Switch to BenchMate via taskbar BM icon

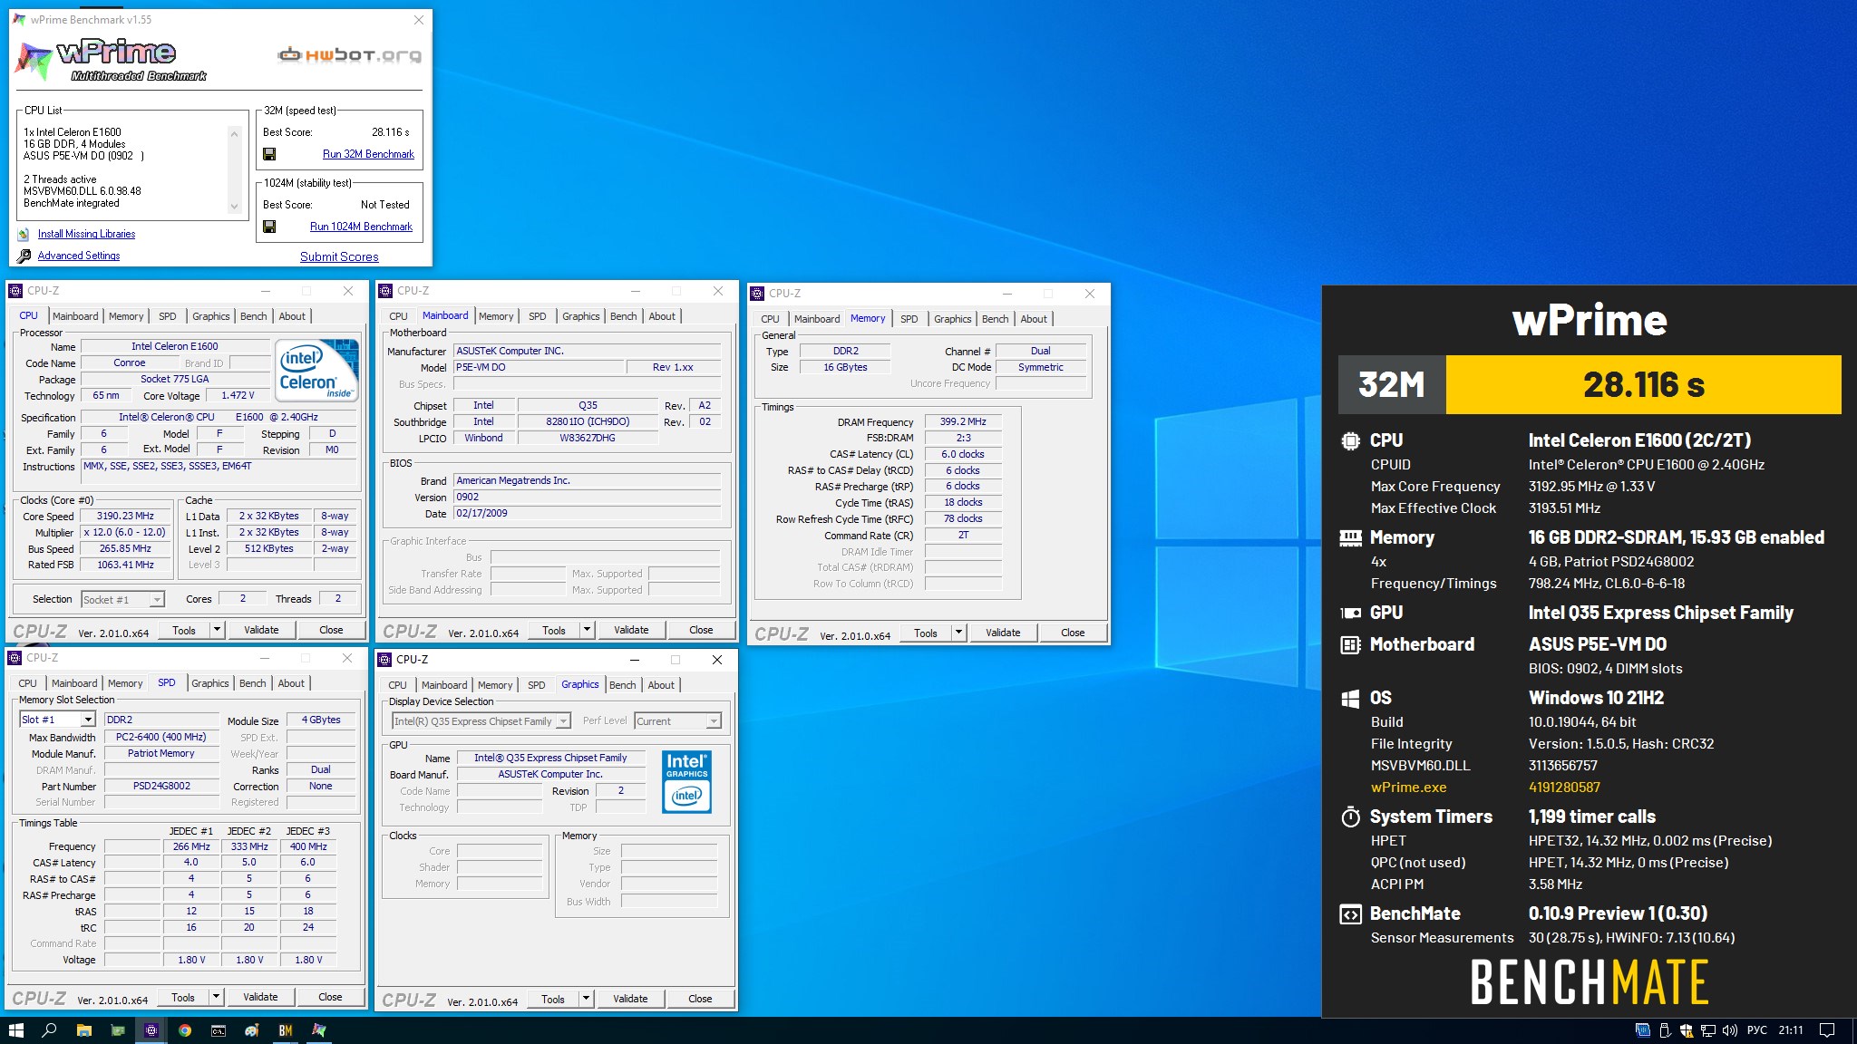pos(286,1030)
